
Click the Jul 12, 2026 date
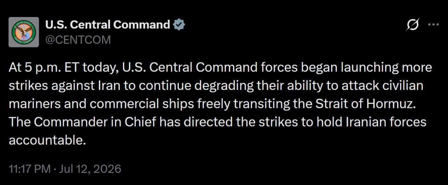point(90,169)
